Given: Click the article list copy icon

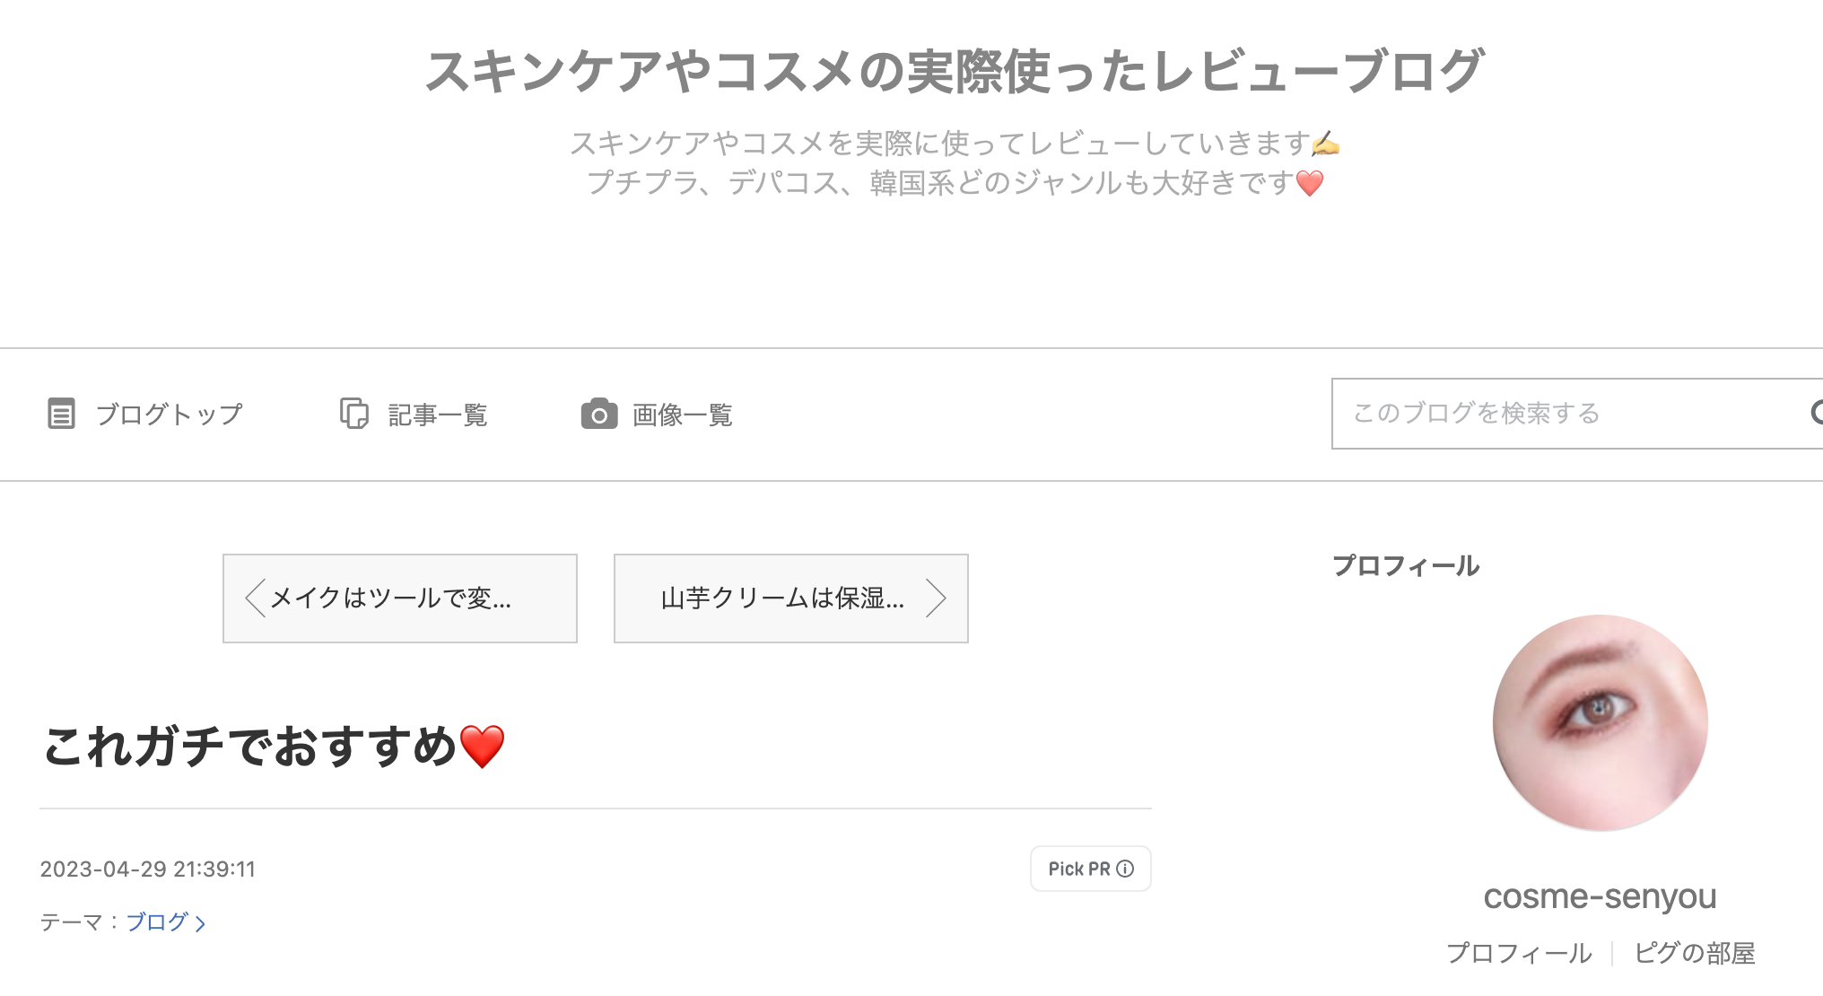Looking at the screenshot, I should (353, 414).
